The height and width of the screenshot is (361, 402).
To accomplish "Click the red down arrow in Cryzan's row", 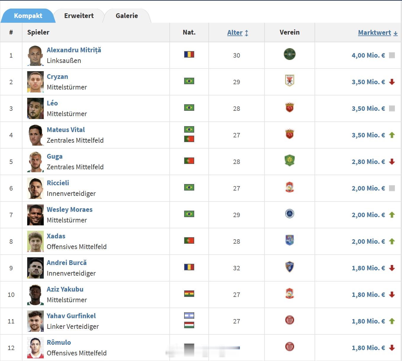I will pos(392,82).
